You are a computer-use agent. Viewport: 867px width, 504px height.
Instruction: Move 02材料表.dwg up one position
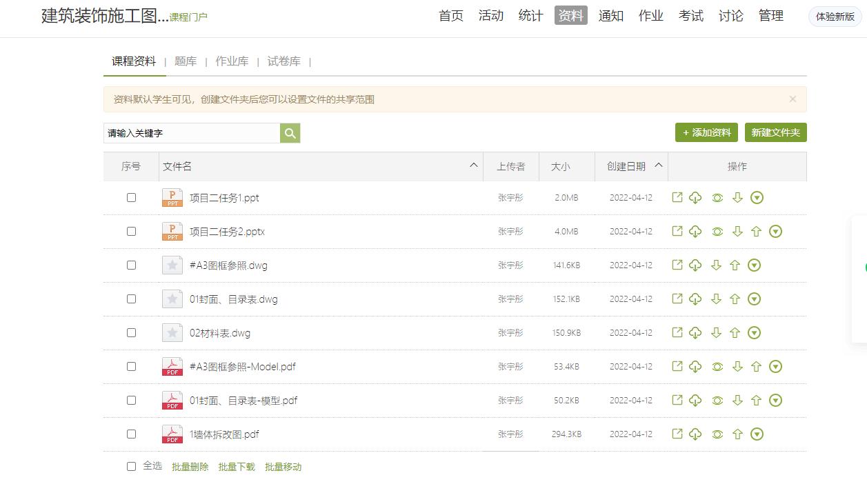click(735, 333)
